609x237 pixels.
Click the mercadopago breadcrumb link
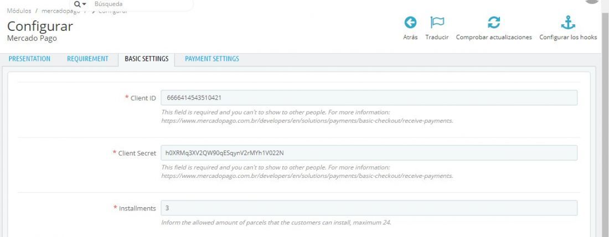click(60, 11)
